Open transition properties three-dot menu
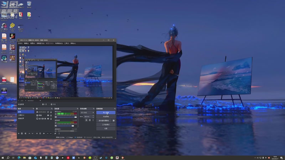Image resolution: width=285 pixels, height=160 pixels. pos(93,120)
